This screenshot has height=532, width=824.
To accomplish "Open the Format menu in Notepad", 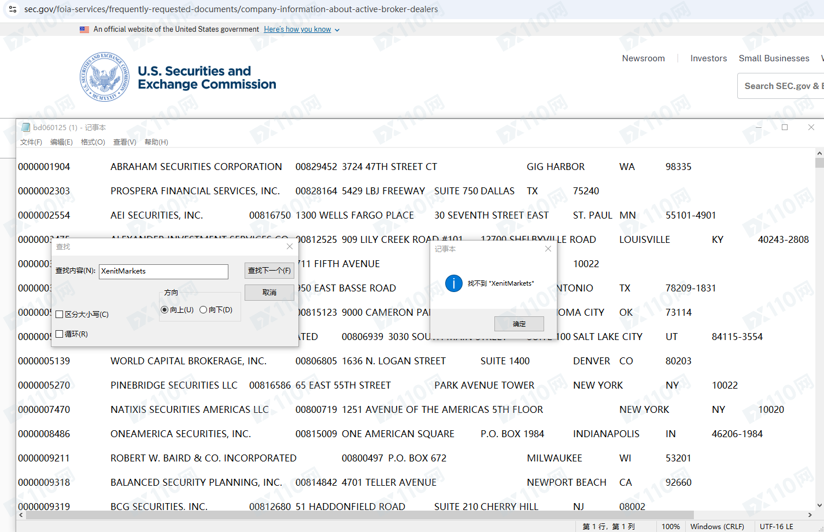I will (x=93, y=142).
